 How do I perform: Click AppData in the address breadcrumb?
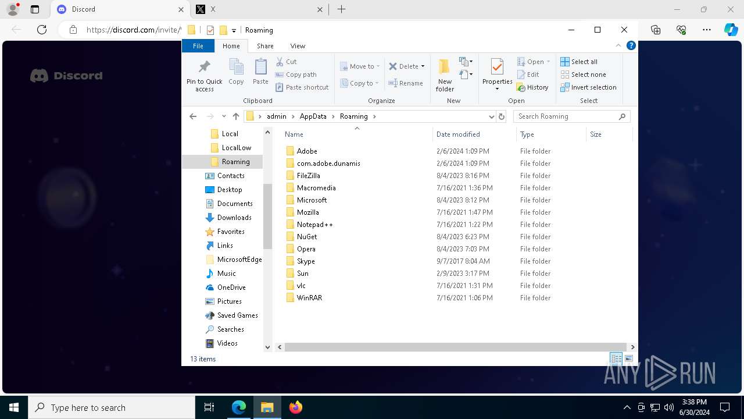(313, 116)
